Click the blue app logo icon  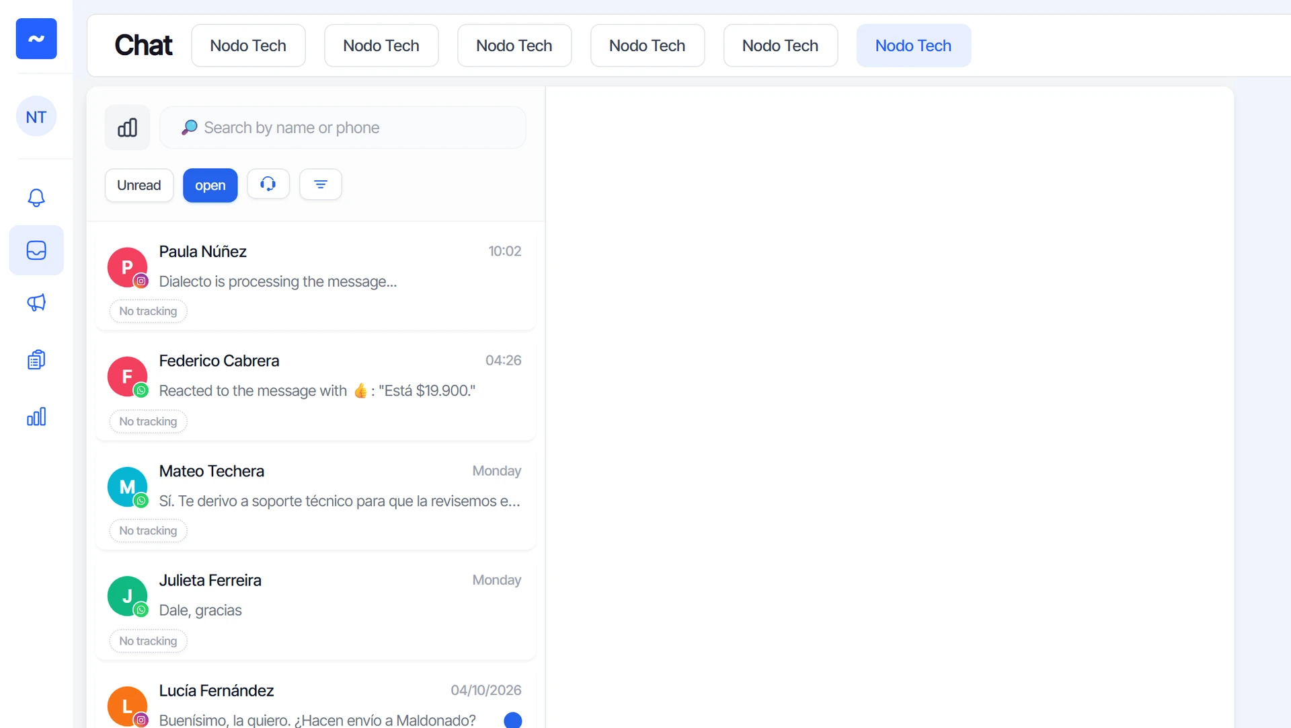pyautogui.click(x=36, y=39)
